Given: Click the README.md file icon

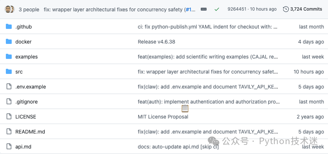Looking at the screenshot, I should pos(9,131).
